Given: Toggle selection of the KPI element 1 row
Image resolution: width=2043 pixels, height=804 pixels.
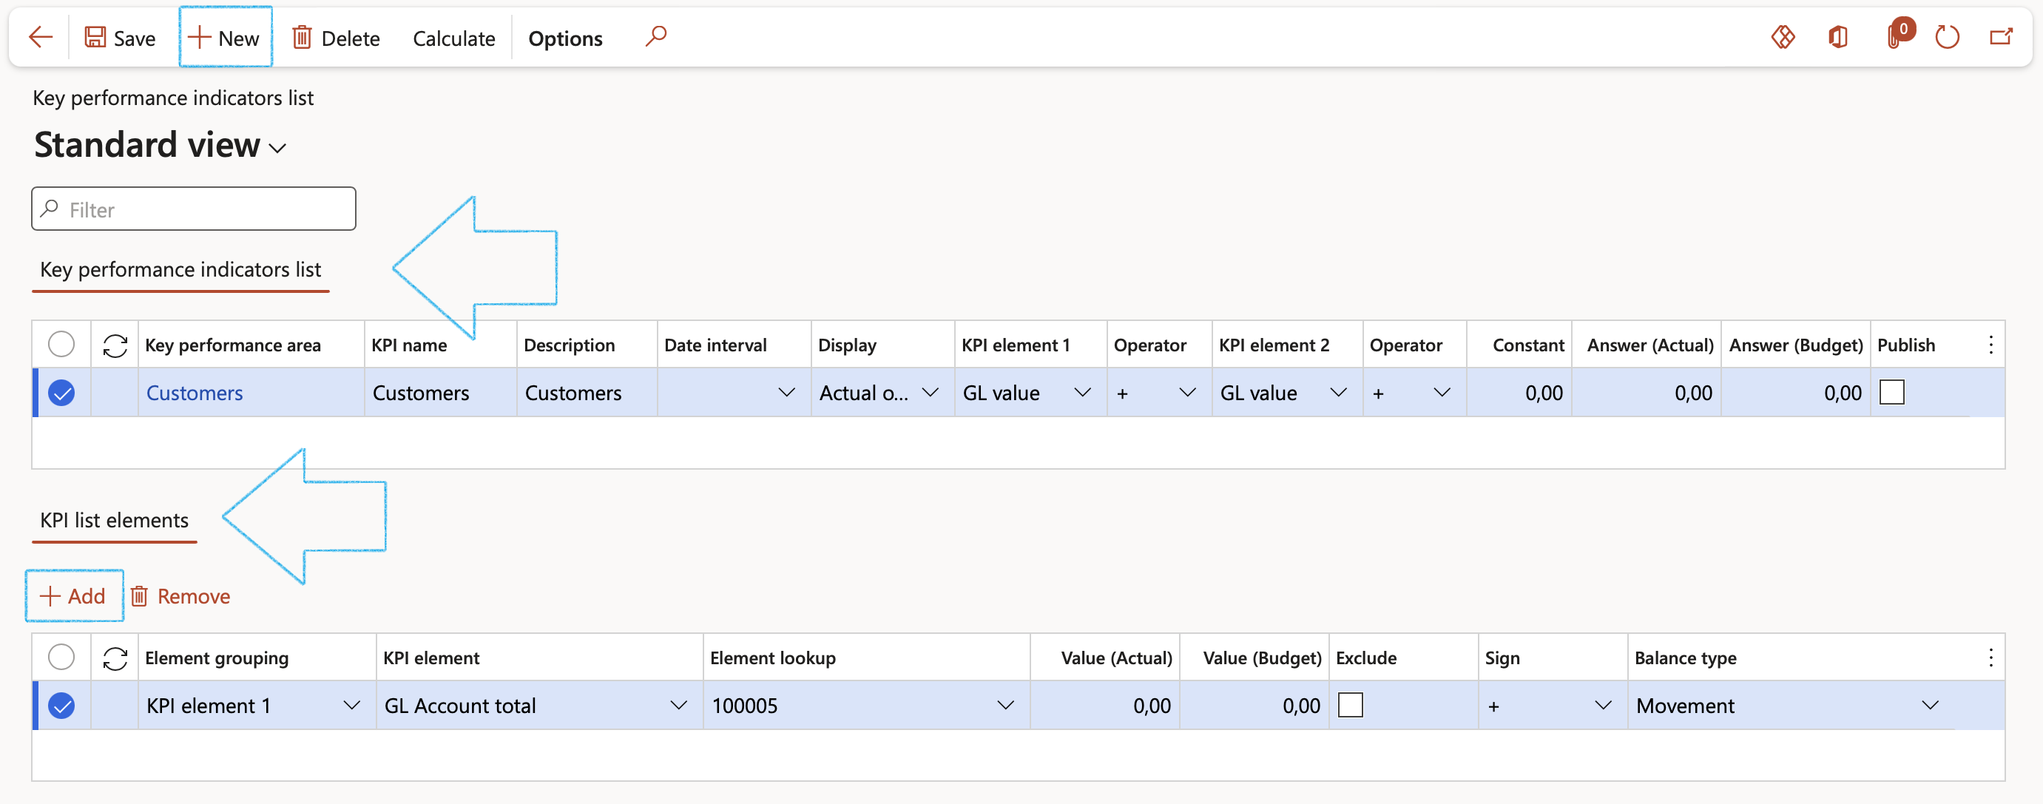Looking at the screenshot, I should click(x=61, y=705).
